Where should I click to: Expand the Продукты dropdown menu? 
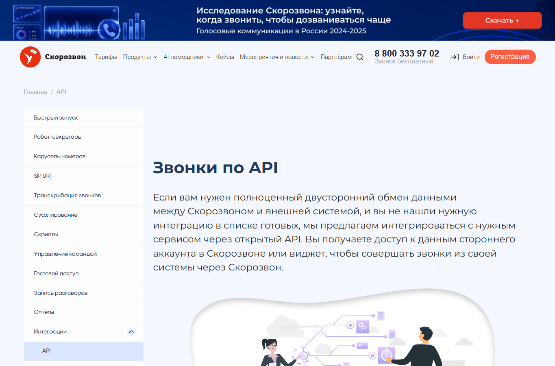[140, 57]
